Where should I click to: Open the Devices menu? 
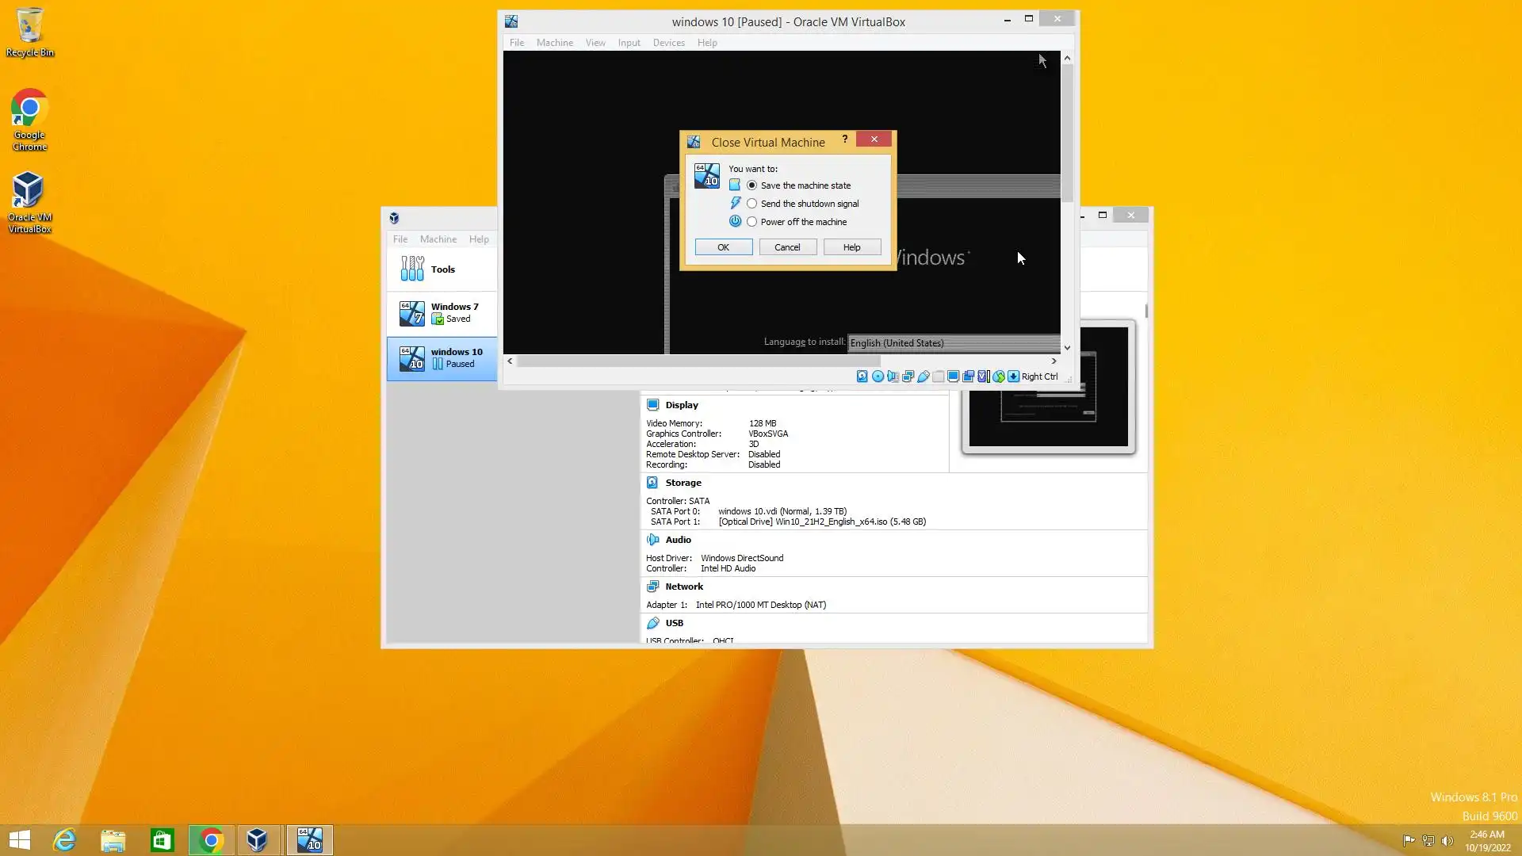(x=668, y=43)
